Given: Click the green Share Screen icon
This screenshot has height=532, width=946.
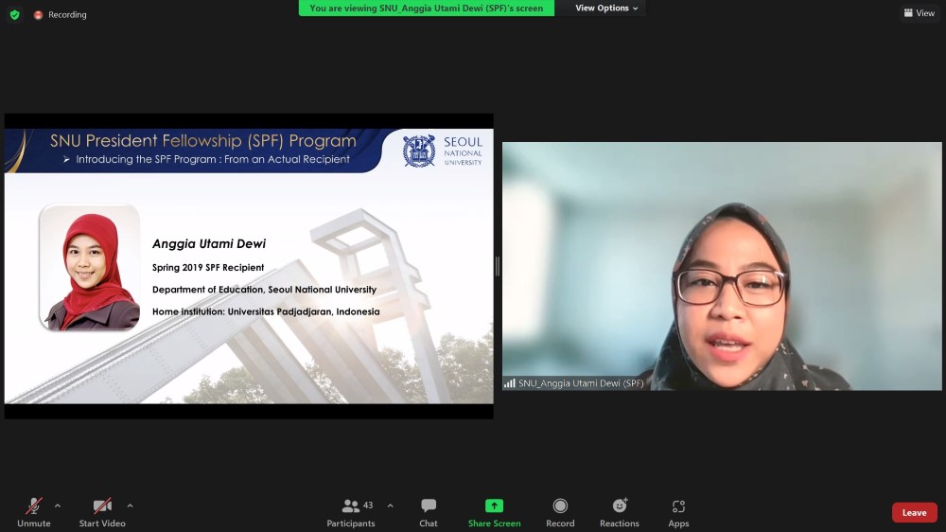Looking at the screenshot, I should (x=494, y=506).
